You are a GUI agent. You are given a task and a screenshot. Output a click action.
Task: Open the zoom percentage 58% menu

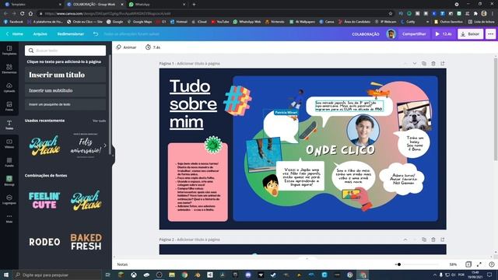[453, 264]
